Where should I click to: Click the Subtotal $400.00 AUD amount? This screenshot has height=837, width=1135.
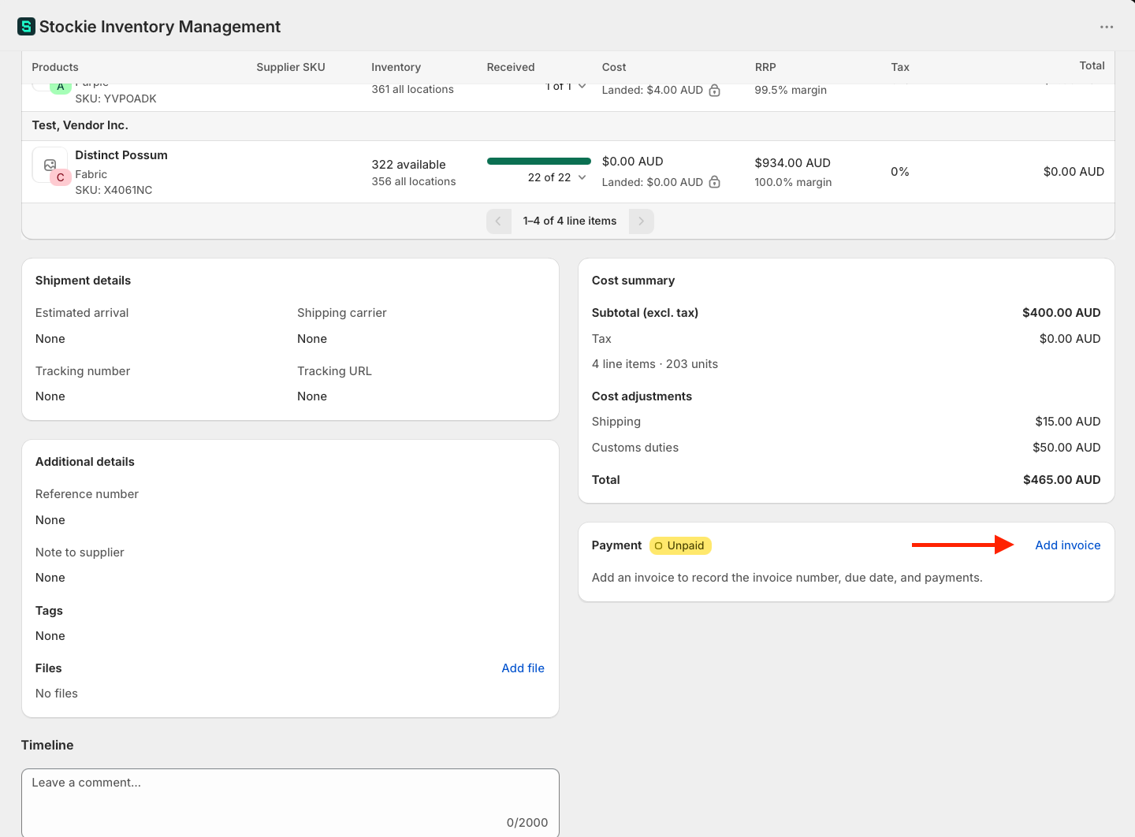pos(1061,313)
